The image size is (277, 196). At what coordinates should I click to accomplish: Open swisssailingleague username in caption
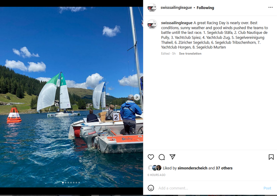pyautogui.click(x=177, y=23)
